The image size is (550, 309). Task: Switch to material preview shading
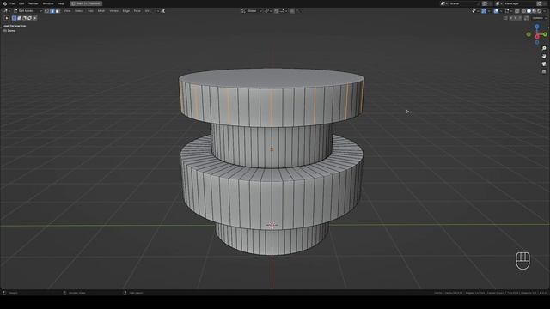click(535, 11)
